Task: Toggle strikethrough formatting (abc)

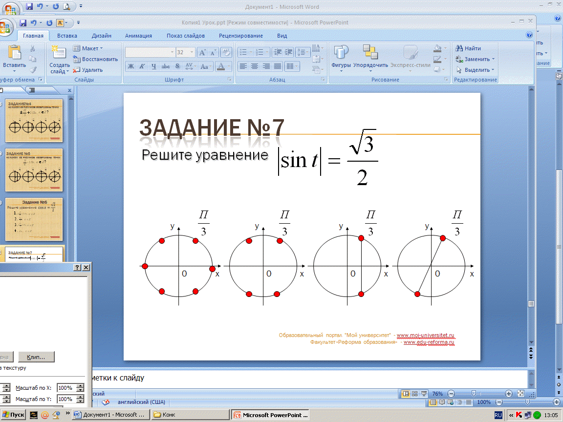Action: click(166, 66)
